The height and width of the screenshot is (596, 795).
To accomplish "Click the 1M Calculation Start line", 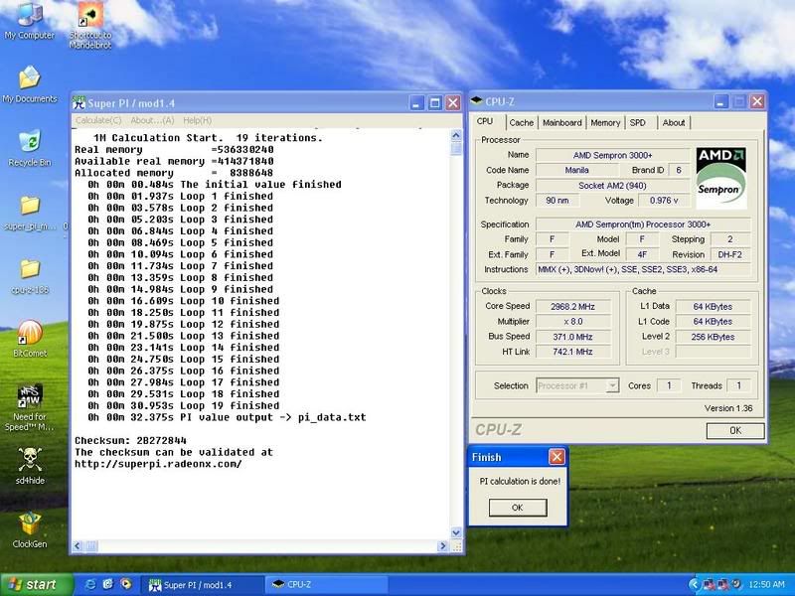I will 208,138.
